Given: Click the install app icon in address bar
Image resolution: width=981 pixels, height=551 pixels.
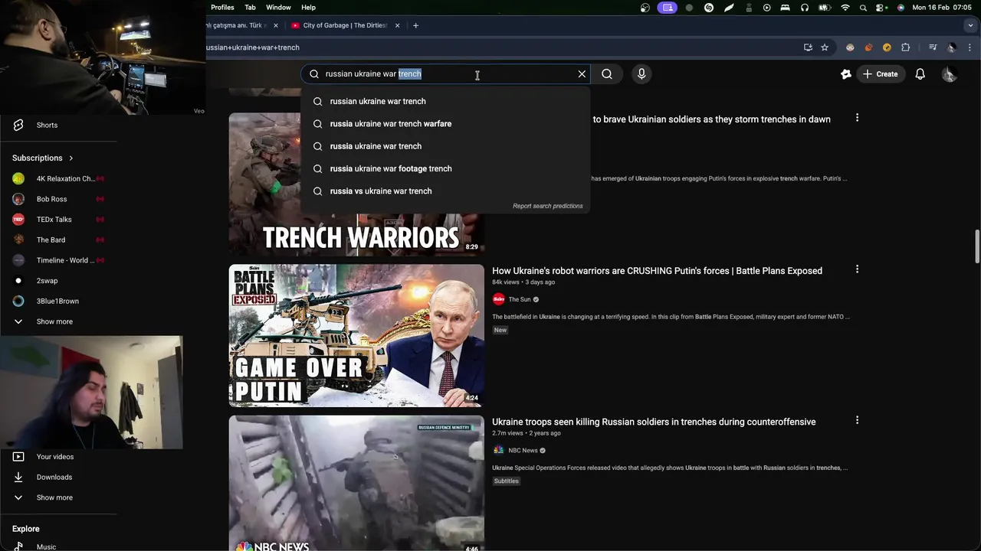Looking at the screenshot, I should 808,47.
